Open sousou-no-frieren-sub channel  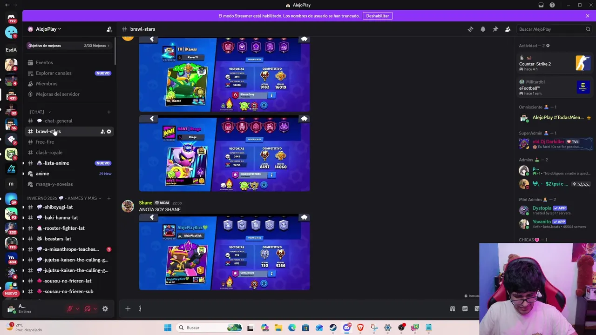(x=69, y=292)
